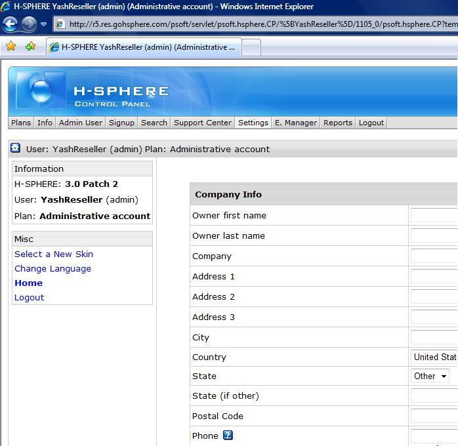Open the Plans menu
This screenshot has height=446, width=458.
point(21,123)
